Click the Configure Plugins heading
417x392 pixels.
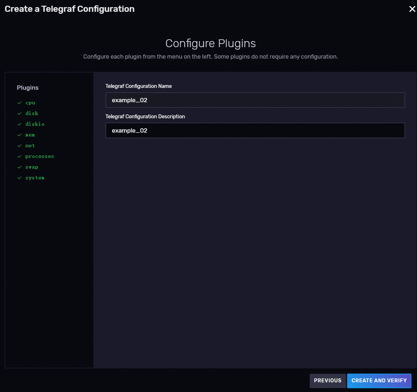coord(211,44)
